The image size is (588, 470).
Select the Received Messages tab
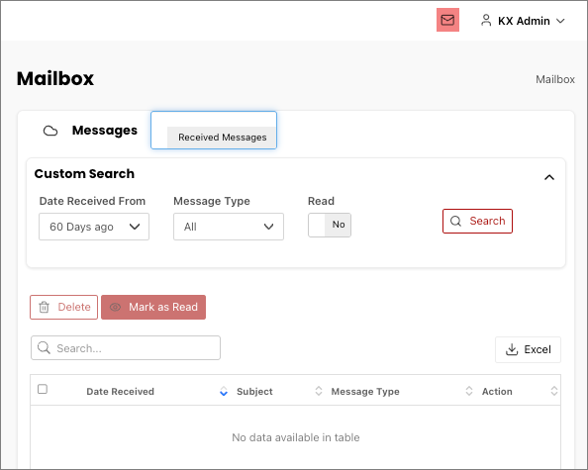coord(222,138)
